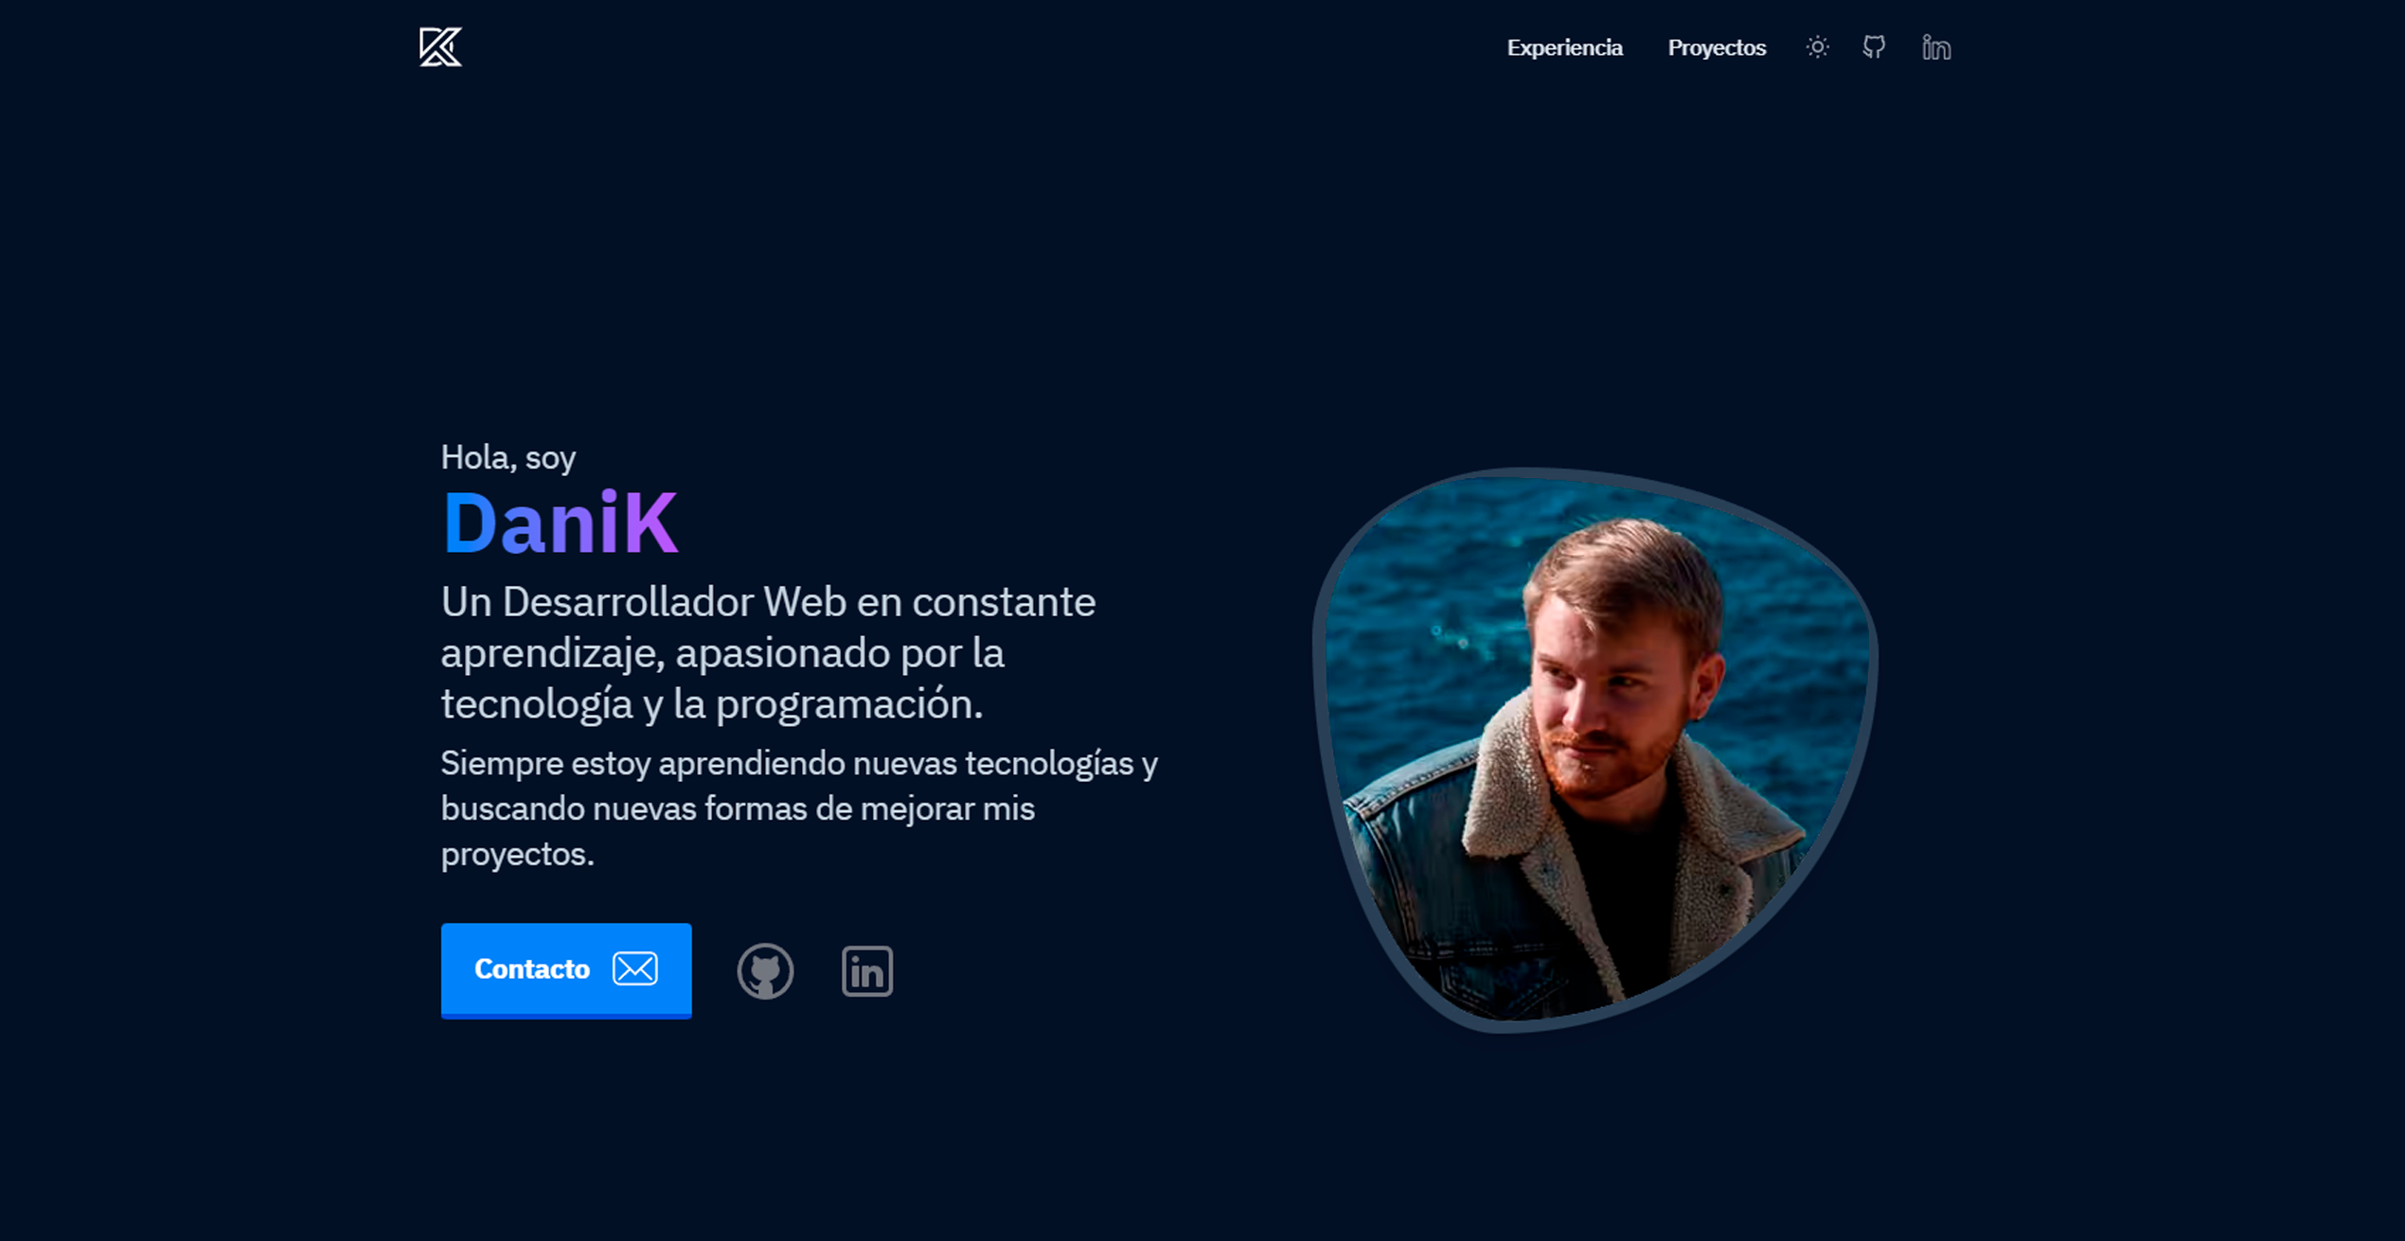Click the "Un Desarrollador Web" tagline
This screenshot has width=2405, height=1241.
pos(767,602)
